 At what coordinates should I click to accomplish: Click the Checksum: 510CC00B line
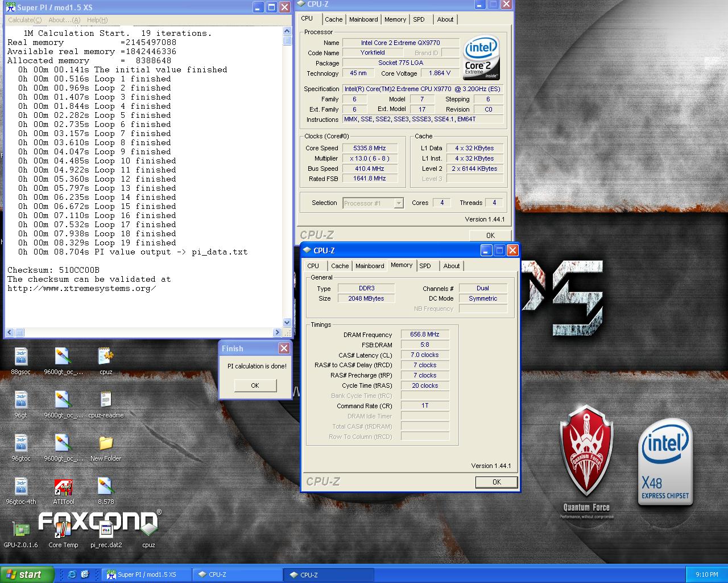pos(53,270)
